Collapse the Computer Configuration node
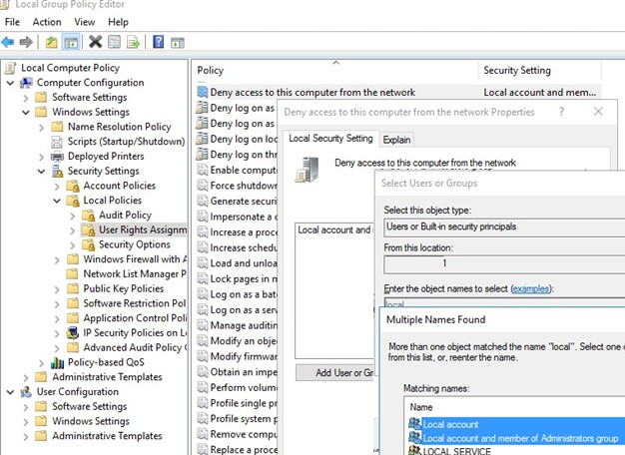 pyautogui.click(x=10, y=83)
